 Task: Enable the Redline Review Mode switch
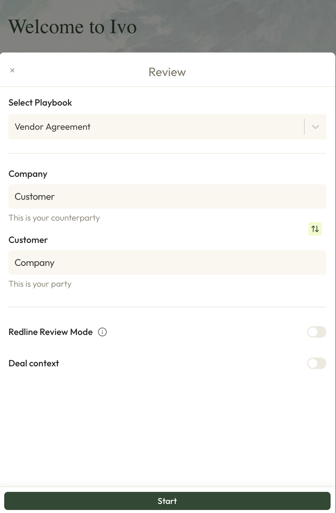(x=316, y=332)
